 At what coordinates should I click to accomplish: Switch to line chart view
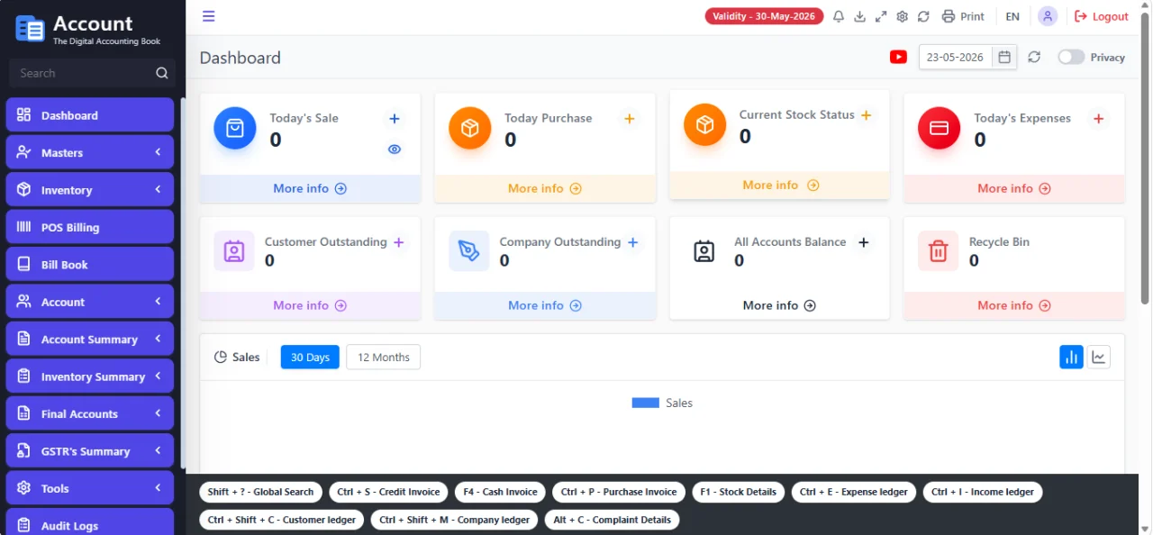[1098, 357]
